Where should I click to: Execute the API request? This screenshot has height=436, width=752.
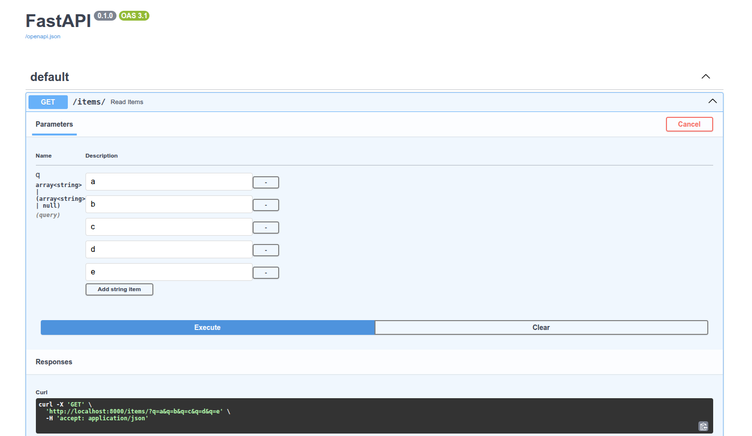tap(207, 327)
